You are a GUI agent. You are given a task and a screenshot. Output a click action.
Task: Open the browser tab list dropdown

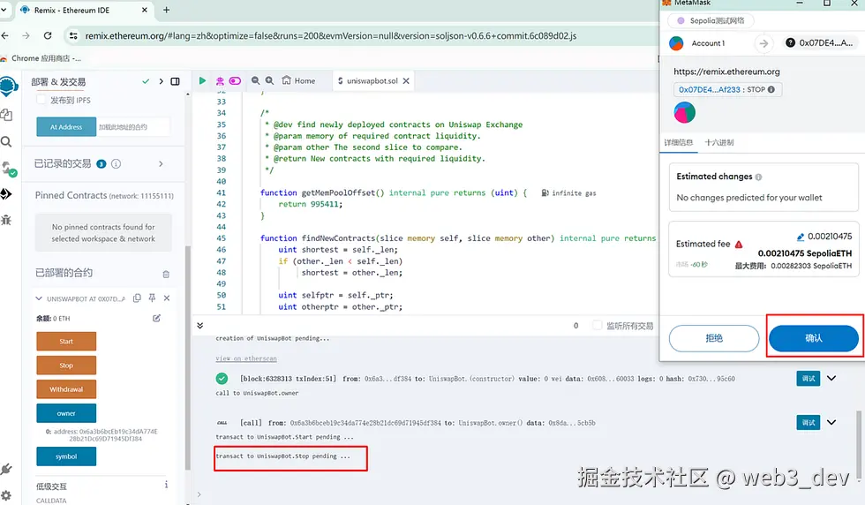[x=4, y=10]
